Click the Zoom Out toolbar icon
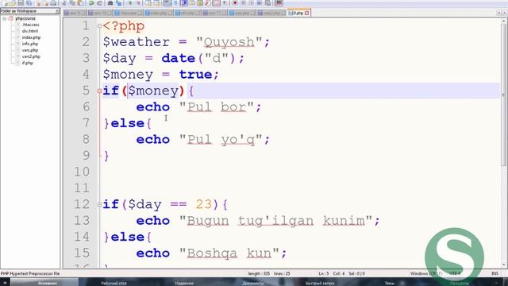The width and height of the screenshot is (508, 286). 138,3
